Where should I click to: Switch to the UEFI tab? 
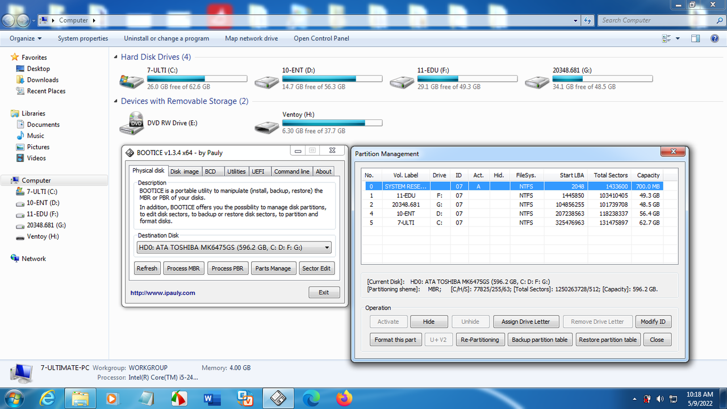click(258, 172)
